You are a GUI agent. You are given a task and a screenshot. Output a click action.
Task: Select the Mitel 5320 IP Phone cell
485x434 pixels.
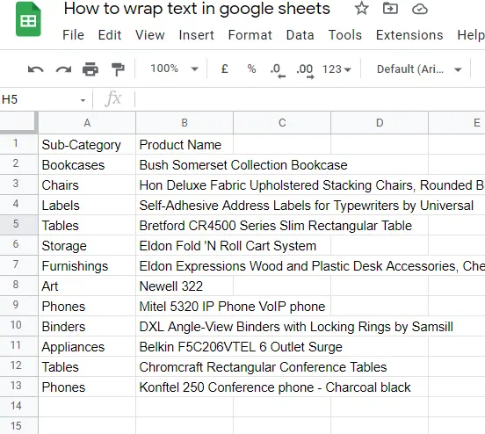click(x=185, y=306)
